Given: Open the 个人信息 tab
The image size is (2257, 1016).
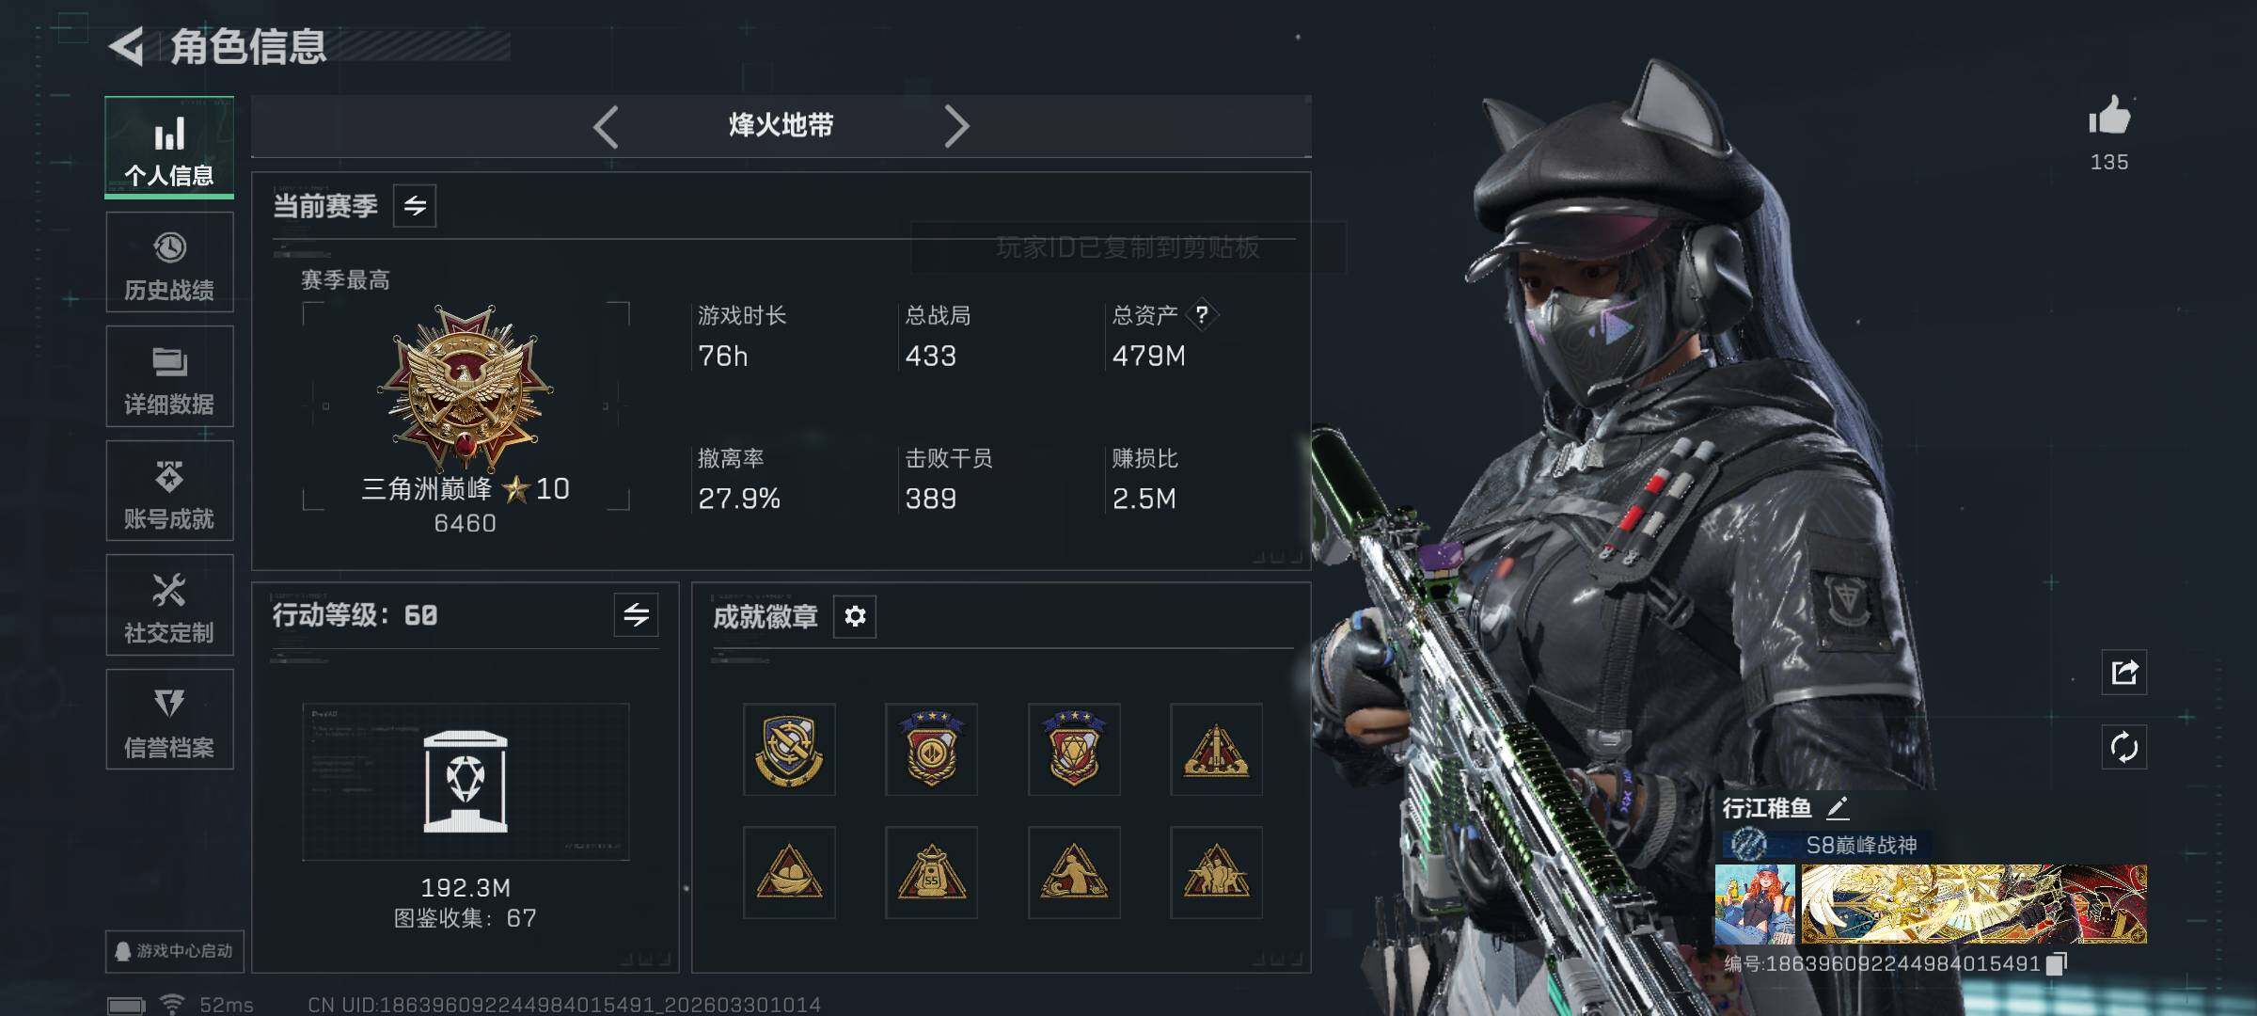Looking at the screenshot, I should (169, 148).
